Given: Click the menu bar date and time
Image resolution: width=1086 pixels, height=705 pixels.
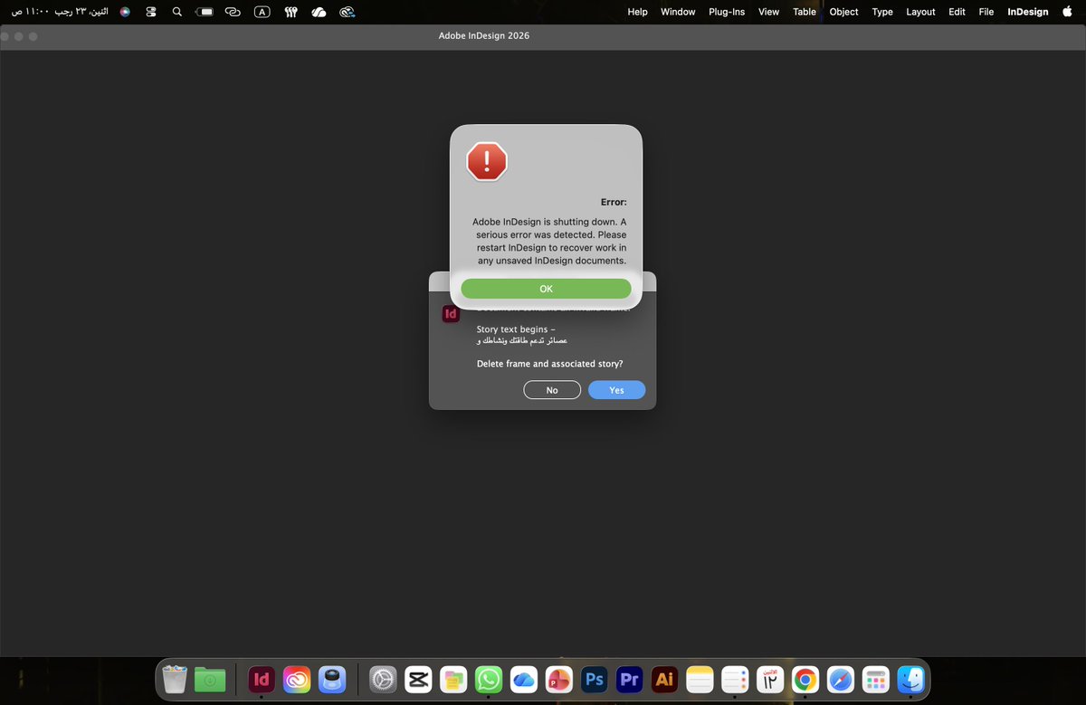Looking at the screenshot, I should point(60,12).
